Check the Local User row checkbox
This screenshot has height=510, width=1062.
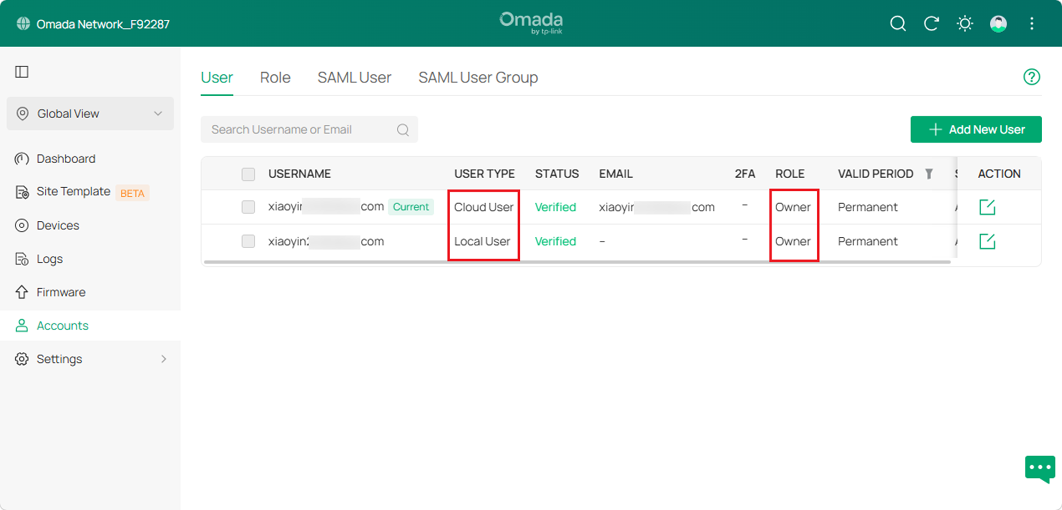pos(248,241)
